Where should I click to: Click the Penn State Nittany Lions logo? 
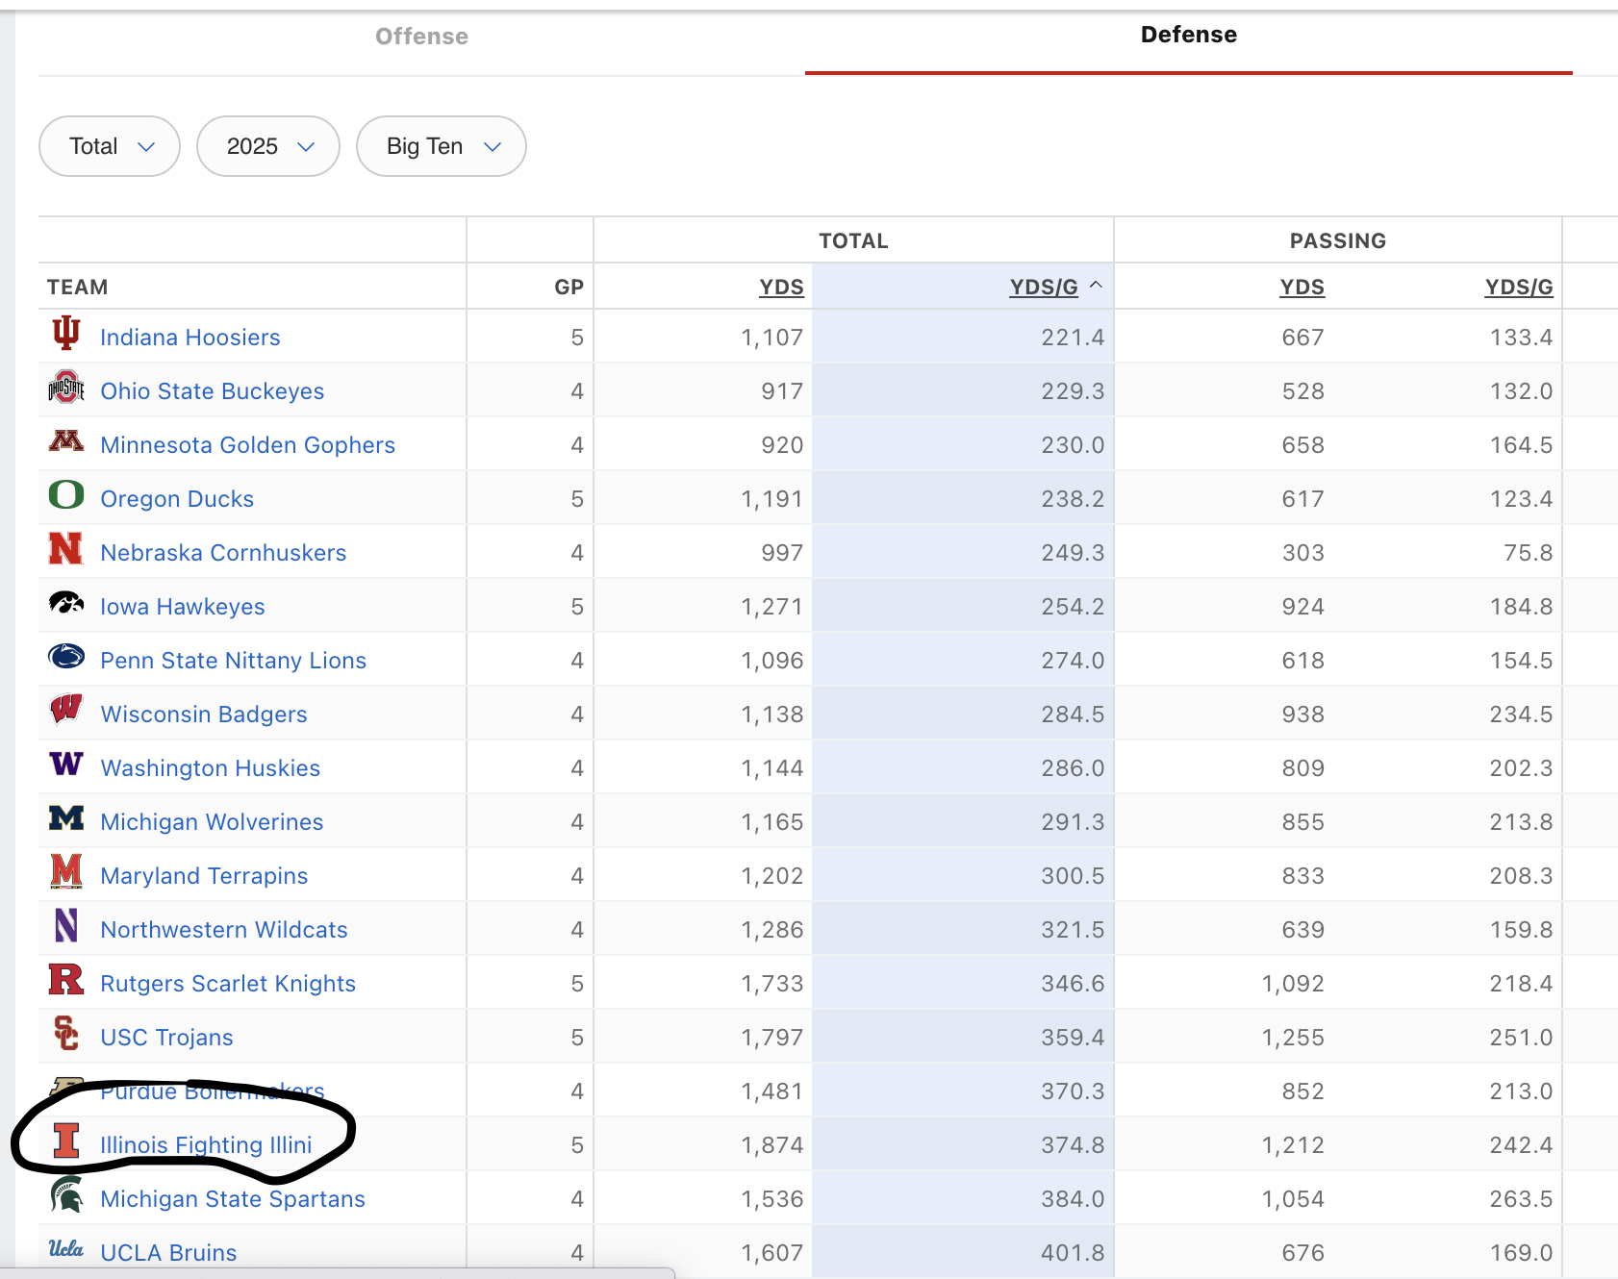65,657
